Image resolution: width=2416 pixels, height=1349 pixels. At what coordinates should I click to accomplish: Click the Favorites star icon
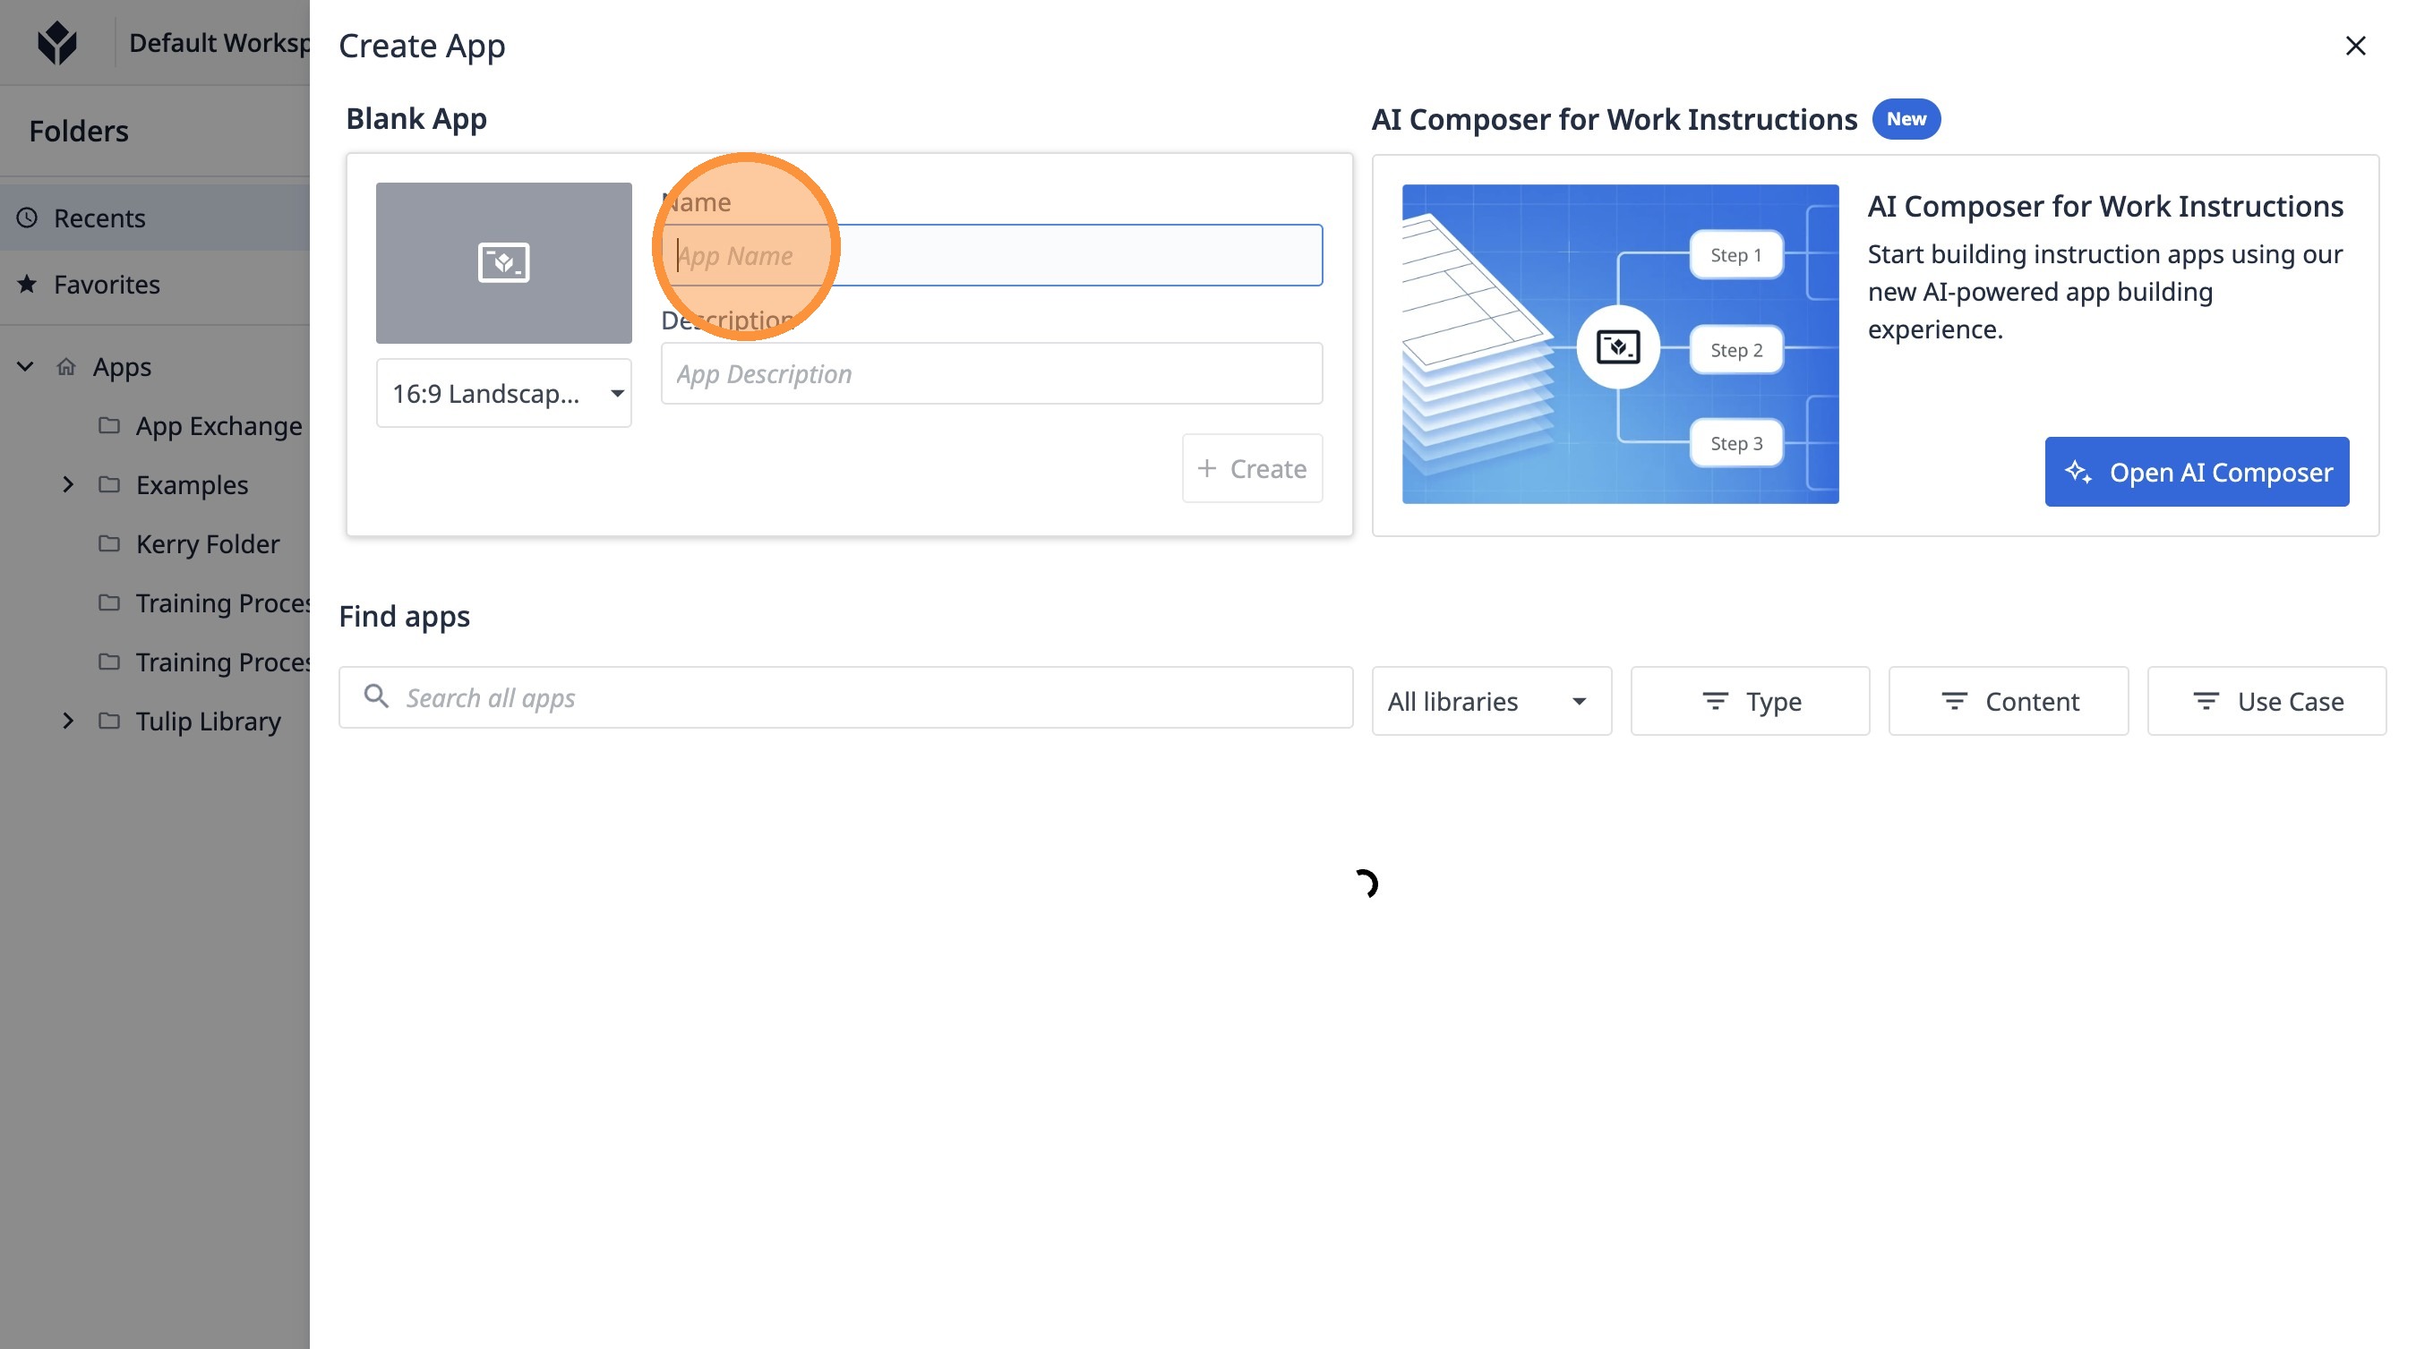[x=27, y=284]
